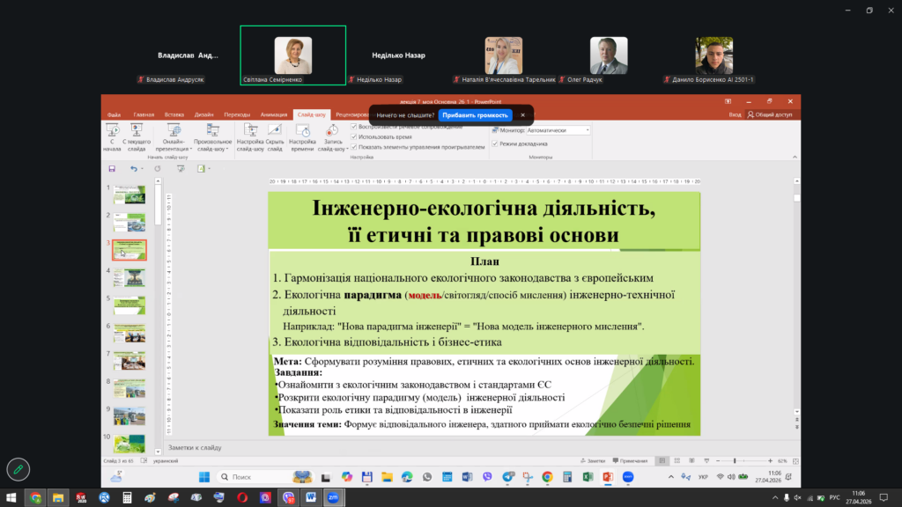Open the Zoom app in the bottom taskbar
Screen dimensions: 902x507
coord(335,497)
